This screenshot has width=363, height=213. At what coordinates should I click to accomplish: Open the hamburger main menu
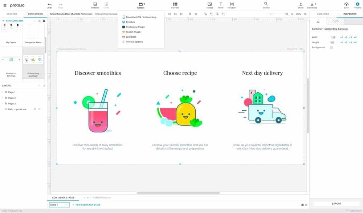[5, 5]
